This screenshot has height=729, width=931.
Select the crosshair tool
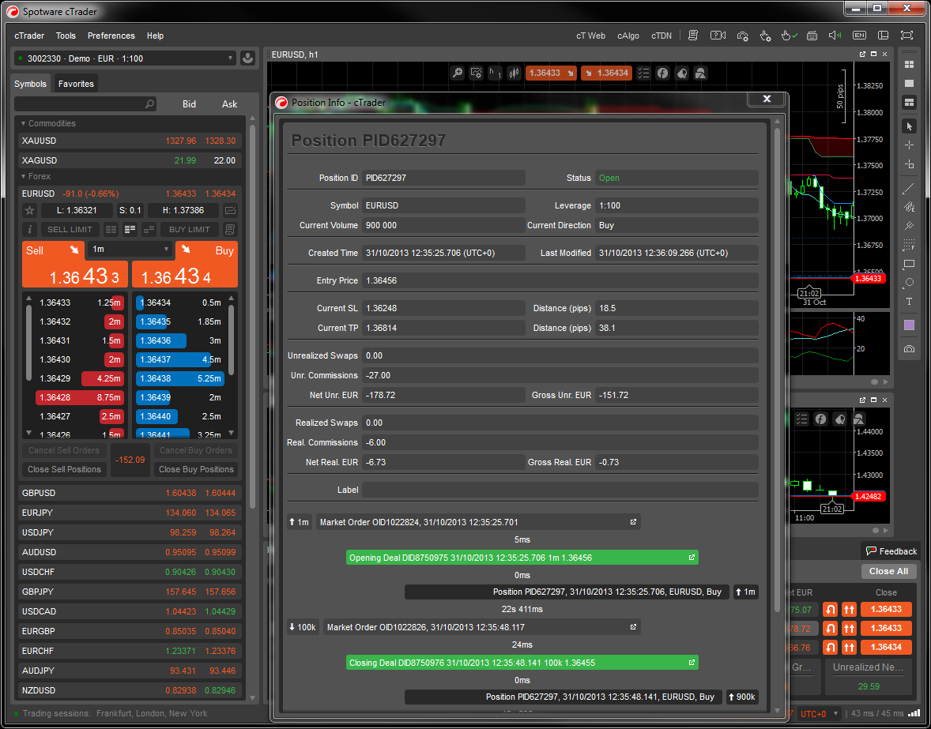coord(909,145)
